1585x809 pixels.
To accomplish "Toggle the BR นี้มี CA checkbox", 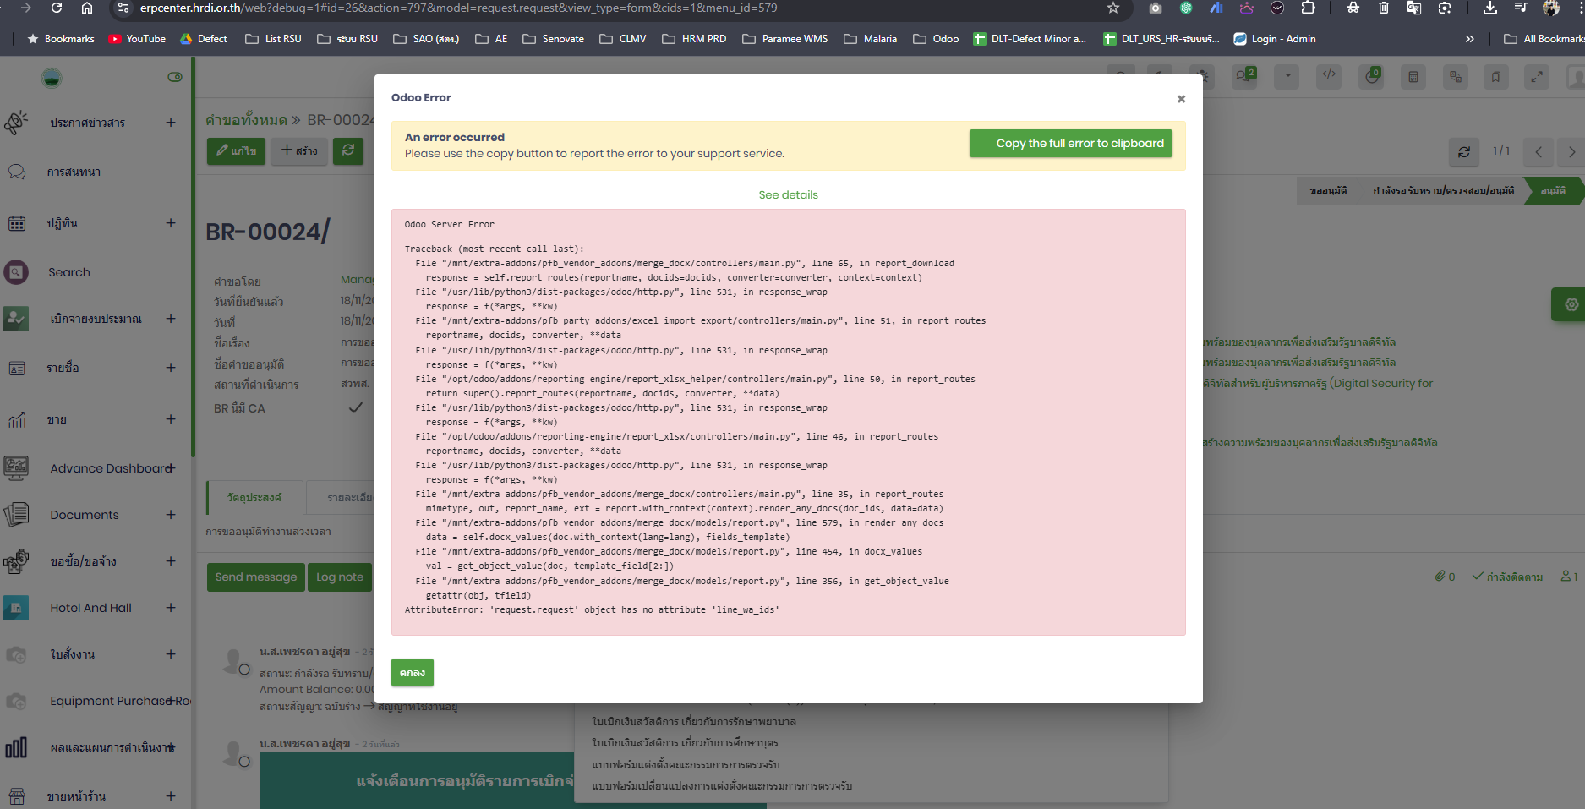I will tap(356, 407).
